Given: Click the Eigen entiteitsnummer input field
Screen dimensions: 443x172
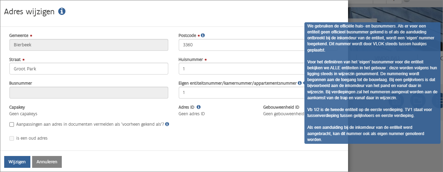Looking at the screenshot, I should tap(241, 93).
